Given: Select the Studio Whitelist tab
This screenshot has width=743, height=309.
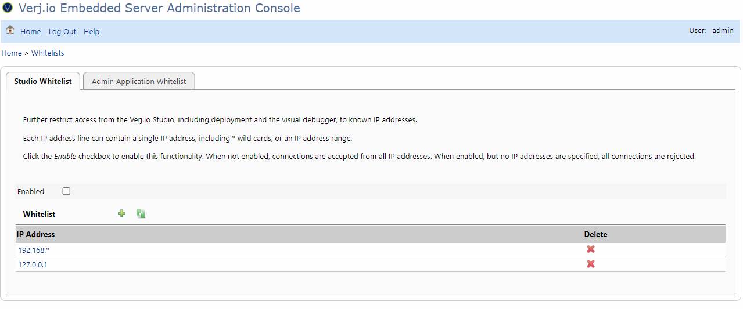Looking at the screenshot, I should [x=43, y=82].
